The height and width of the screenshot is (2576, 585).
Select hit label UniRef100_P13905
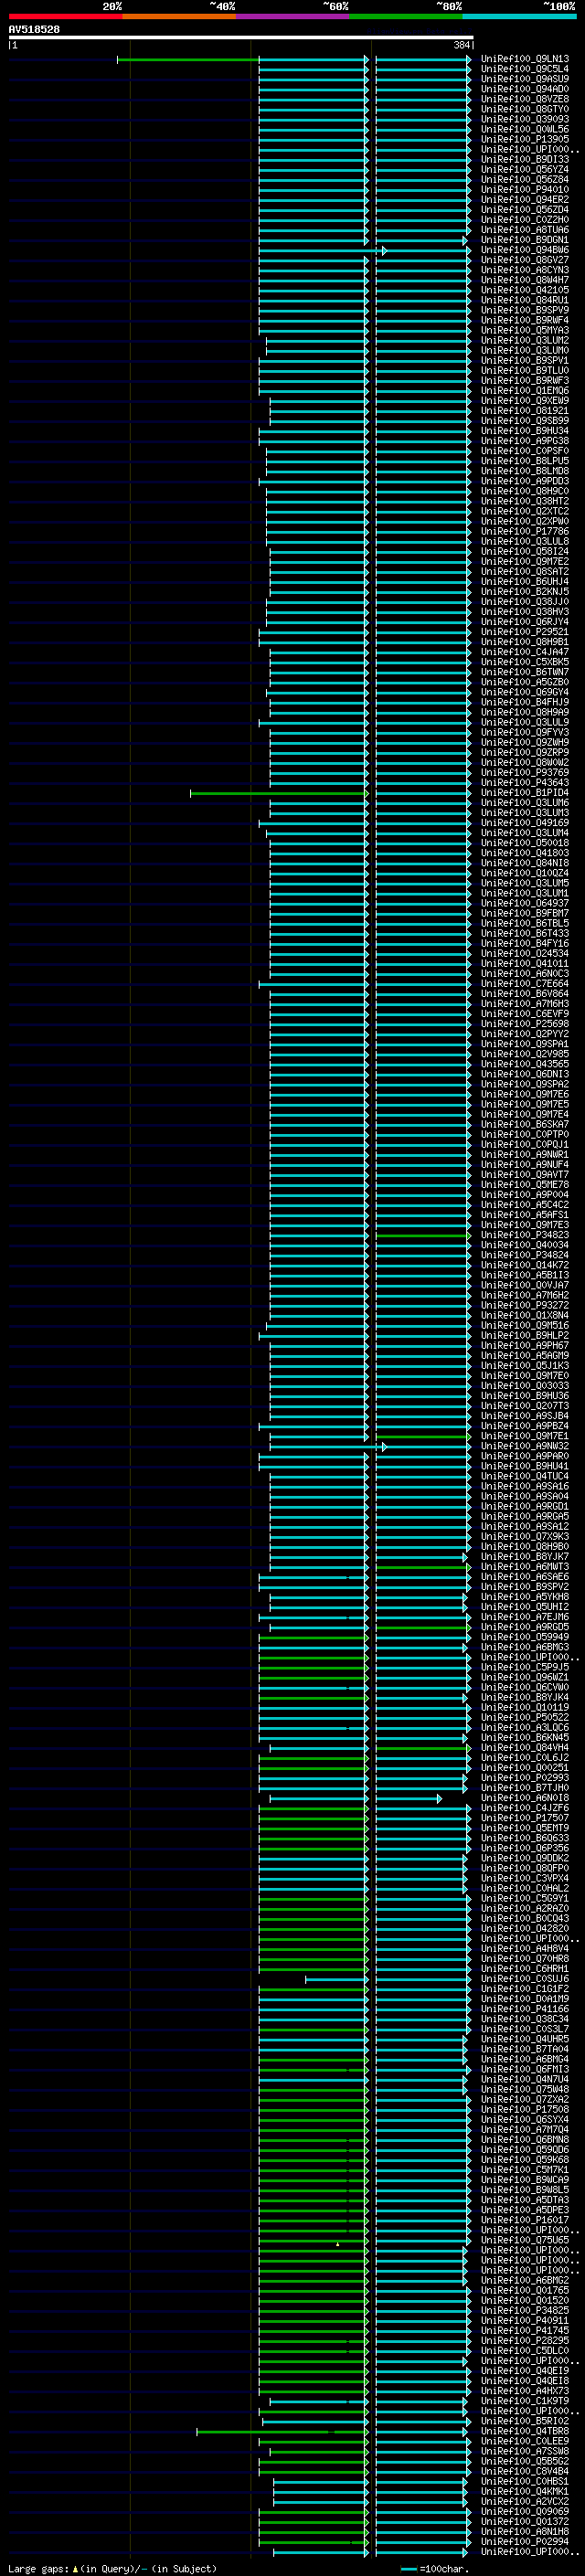(x=524, y=139)
